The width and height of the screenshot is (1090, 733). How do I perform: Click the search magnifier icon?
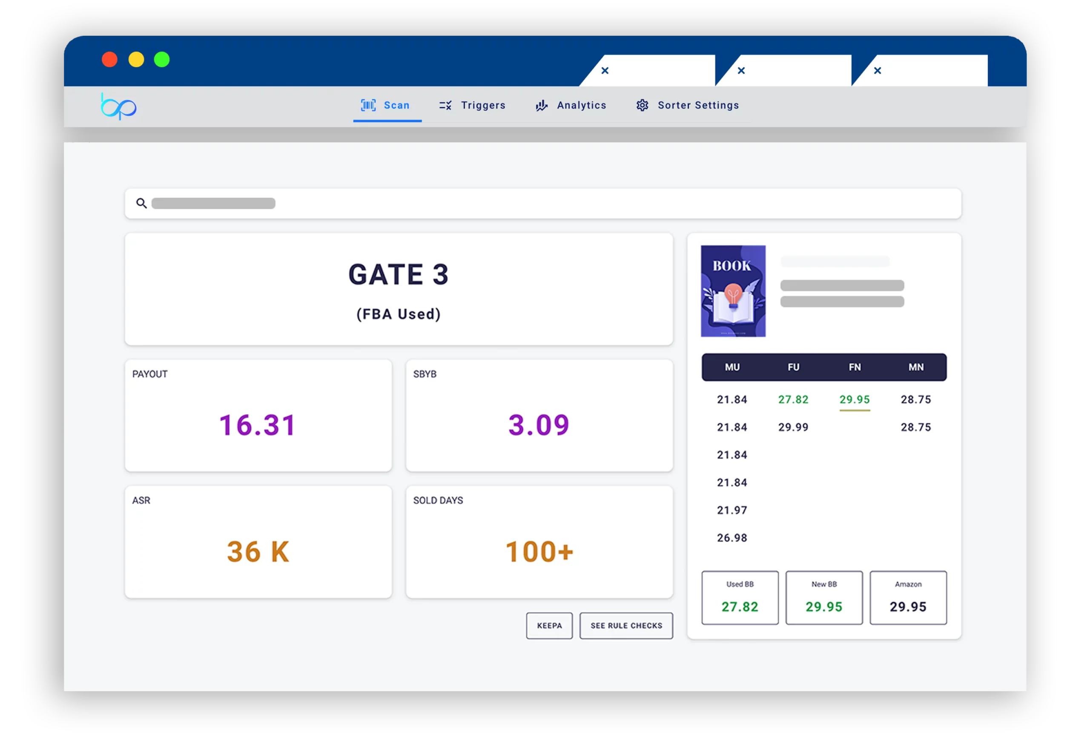141,203
